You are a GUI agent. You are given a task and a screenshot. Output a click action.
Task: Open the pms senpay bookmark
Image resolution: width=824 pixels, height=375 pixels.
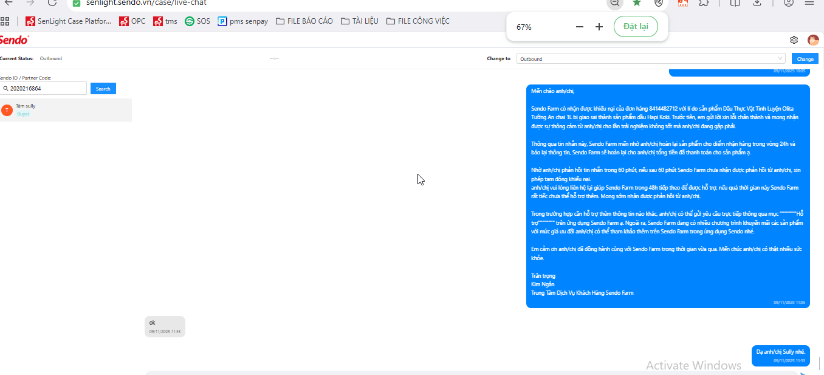pos(243,21)
